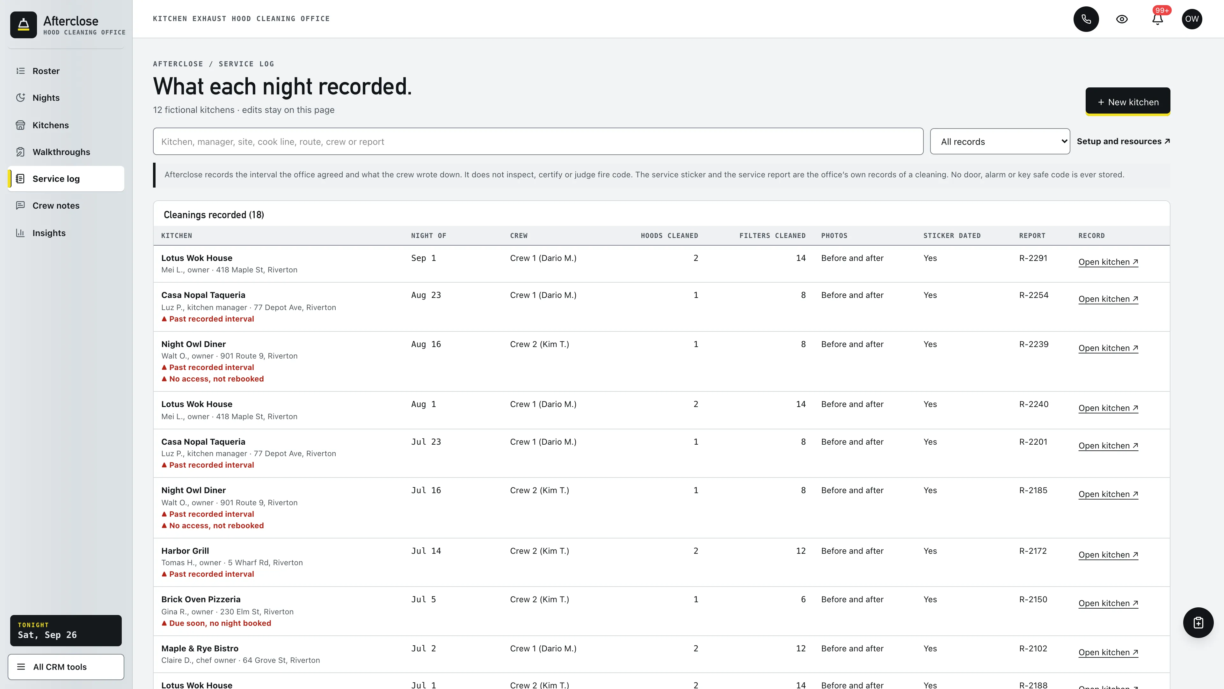The width and height of the screenshot is (1224, 689).
Task: Click the Crew notes chat icon
Action: (20, 205)
